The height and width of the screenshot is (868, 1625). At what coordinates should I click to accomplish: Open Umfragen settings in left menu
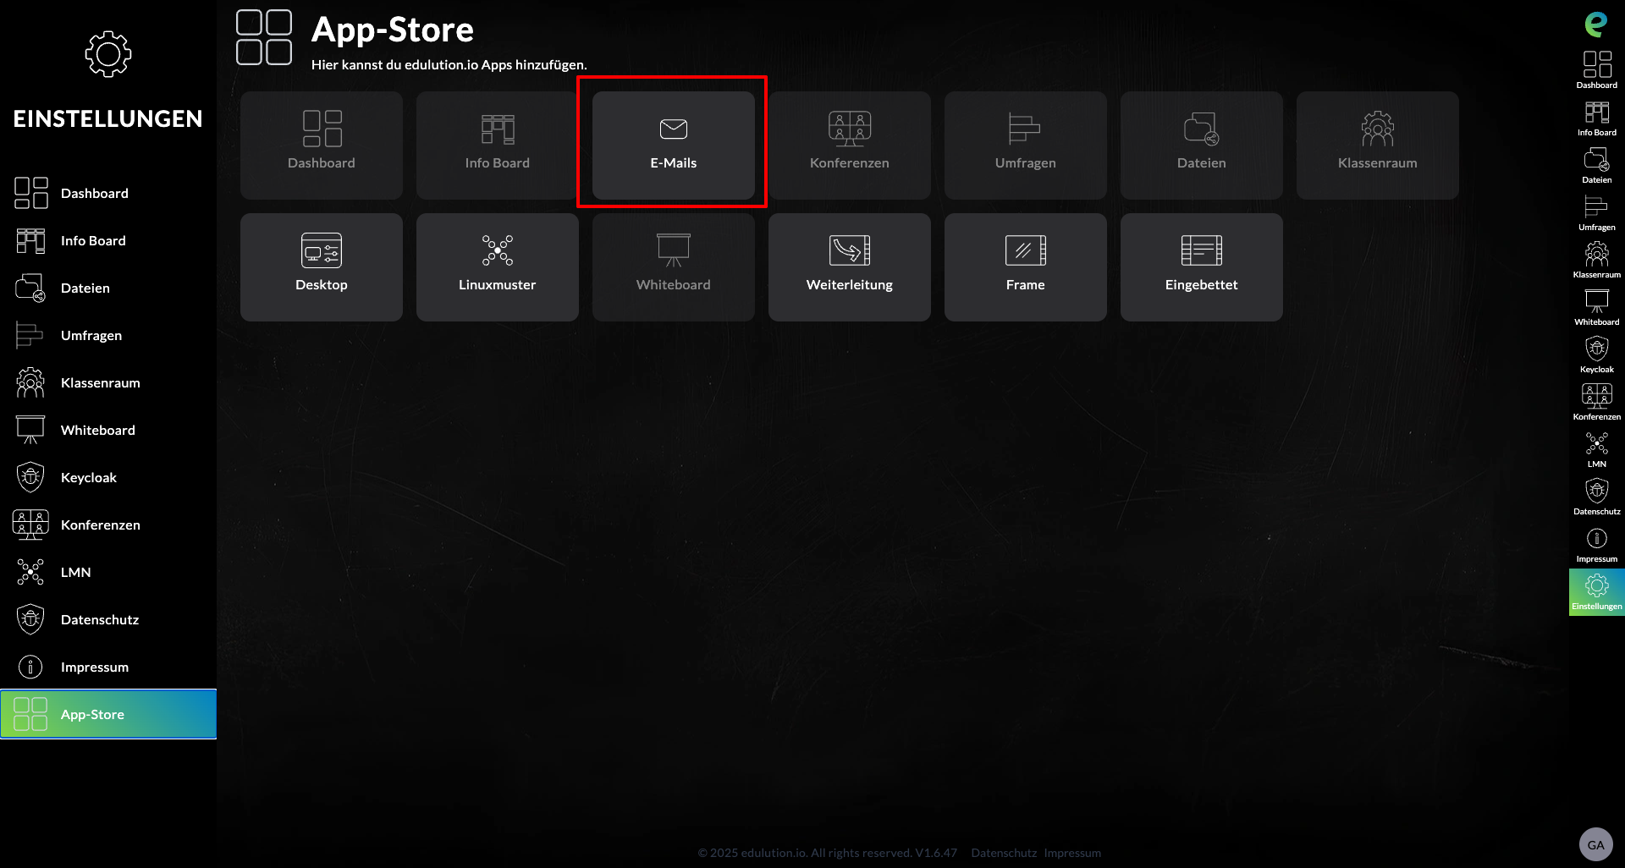91,335
